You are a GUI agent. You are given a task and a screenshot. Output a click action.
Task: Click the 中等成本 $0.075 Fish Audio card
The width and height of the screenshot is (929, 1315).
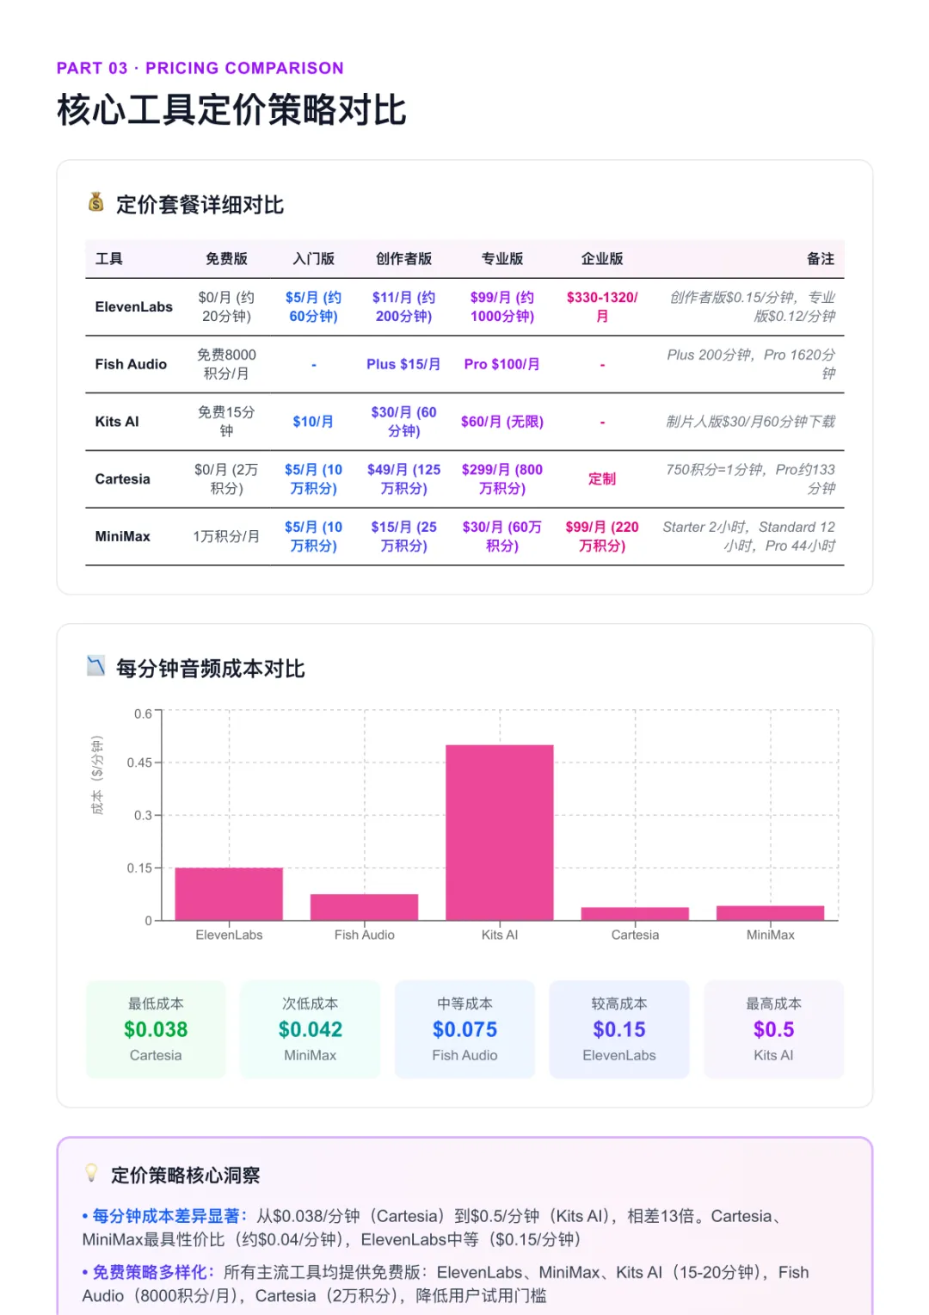click(465, 1029)
